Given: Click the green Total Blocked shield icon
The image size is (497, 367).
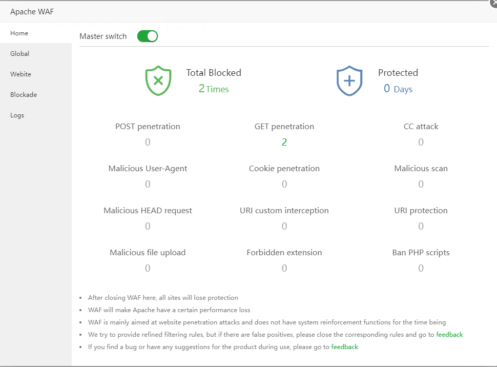Looking at the screenshot, I should 158,80.
